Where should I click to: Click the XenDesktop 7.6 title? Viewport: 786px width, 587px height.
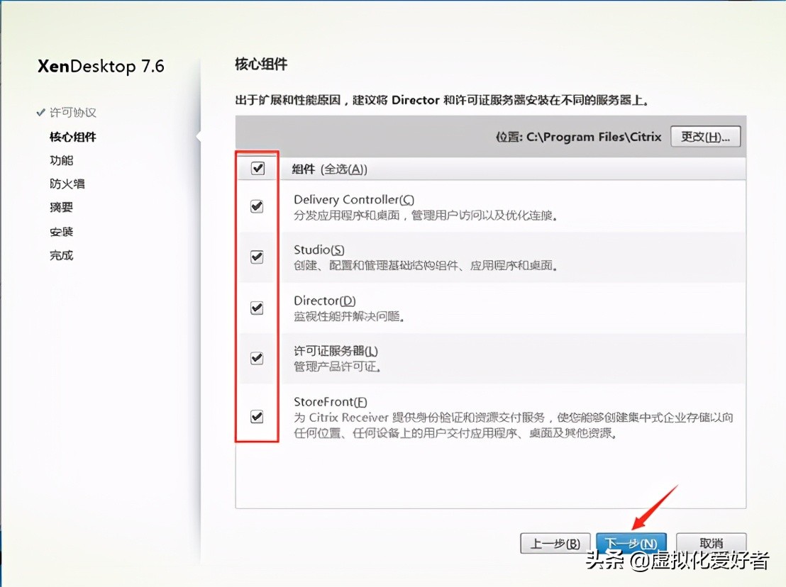point(101,66)
